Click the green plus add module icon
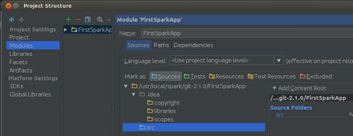The image size is (353, 136). pyautogui.click(x=68, y=19)
